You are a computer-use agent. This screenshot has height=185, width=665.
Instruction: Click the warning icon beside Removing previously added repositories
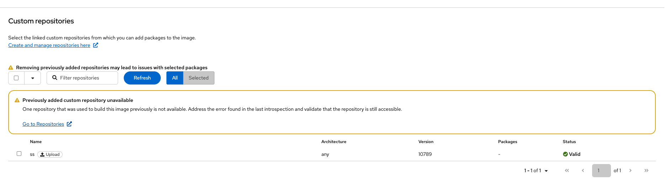(x=11, y=67)
